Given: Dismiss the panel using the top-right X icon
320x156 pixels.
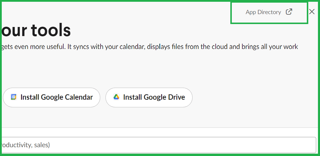Looking at the screenshot, I should (312, 12).
